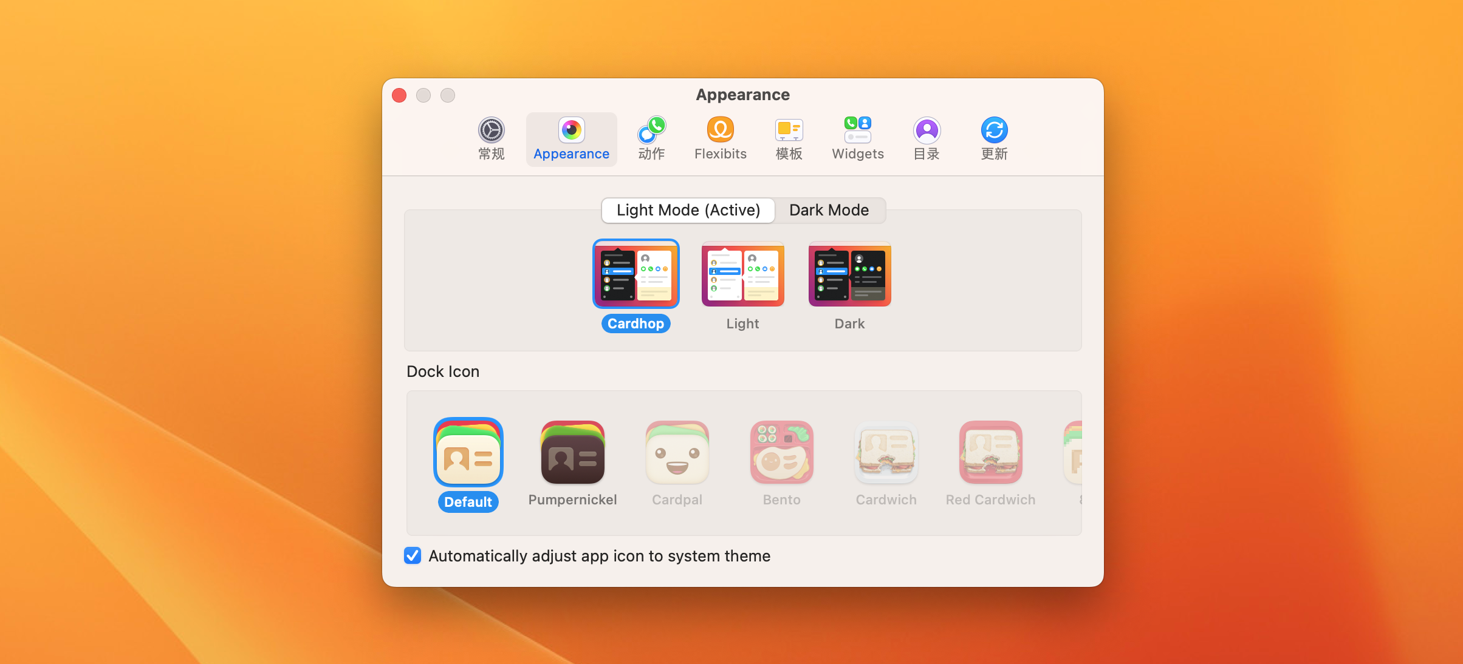Select Light Mode (Active) segment
The width and height of the screenshot is (1463, 664).
coord(688,210)
